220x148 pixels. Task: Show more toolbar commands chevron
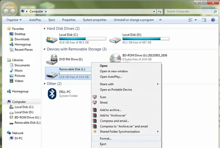pos(161,20)
